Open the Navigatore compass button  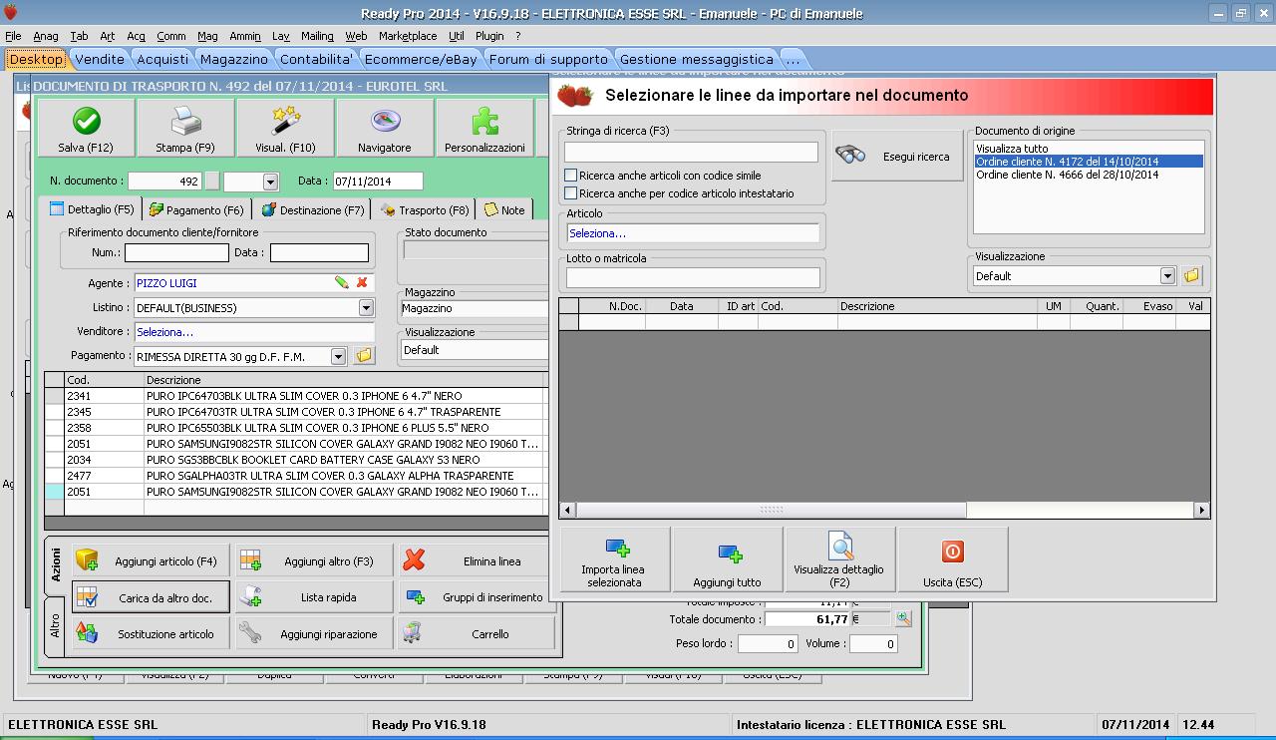[385, 129]
